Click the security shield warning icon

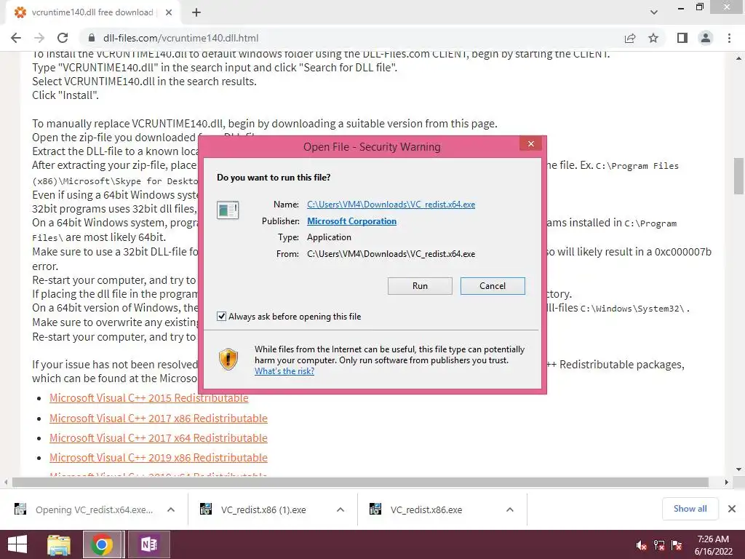click(x=228, y=360)
